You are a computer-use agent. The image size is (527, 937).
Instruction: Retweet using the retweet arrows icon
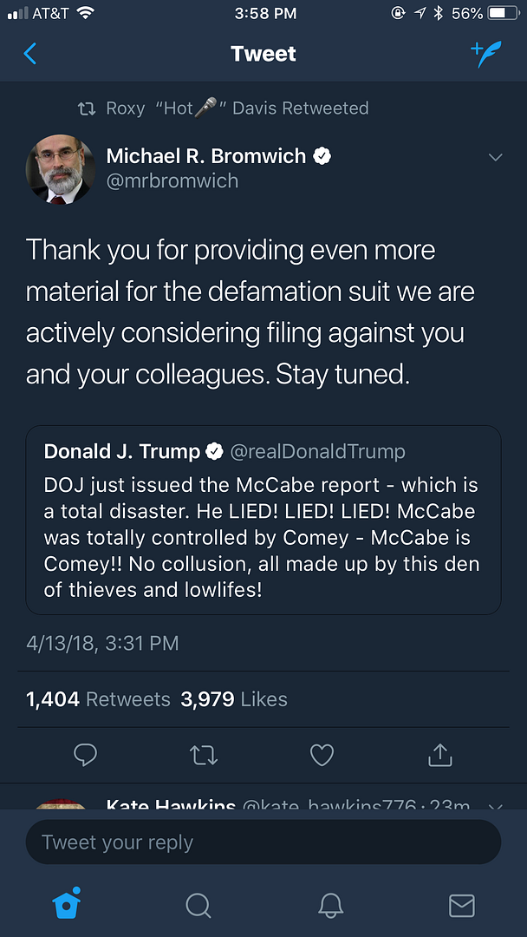click(204, 755)
